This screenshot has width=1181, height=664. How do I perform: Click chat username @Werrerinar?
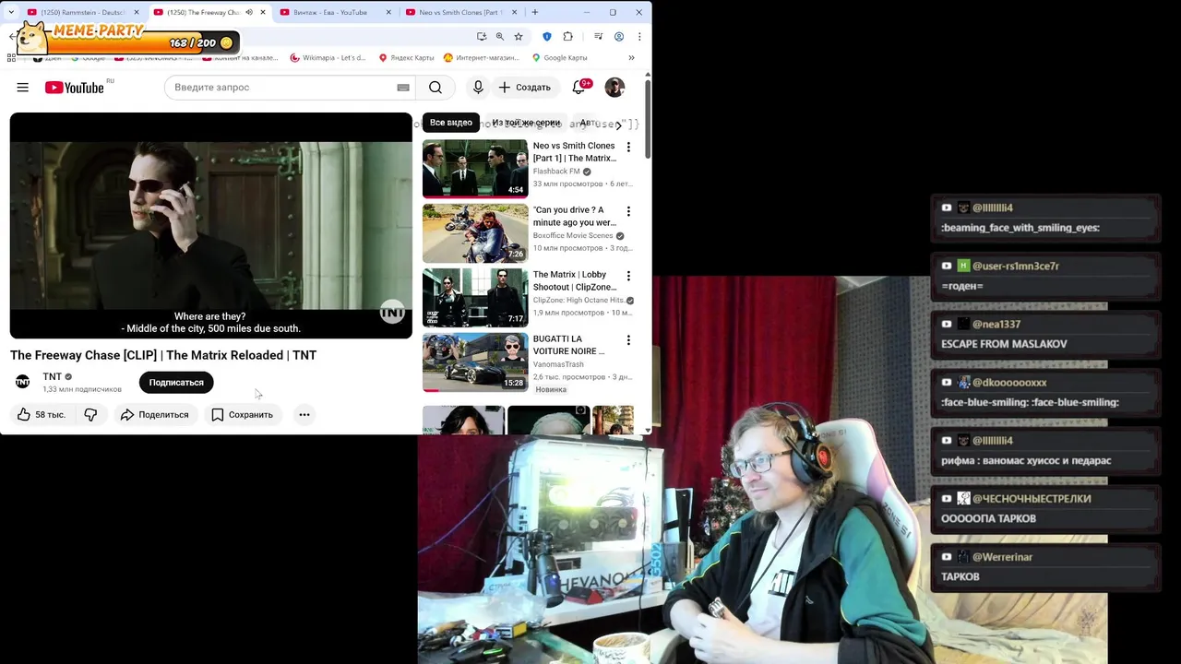[x=1002, y=557]
